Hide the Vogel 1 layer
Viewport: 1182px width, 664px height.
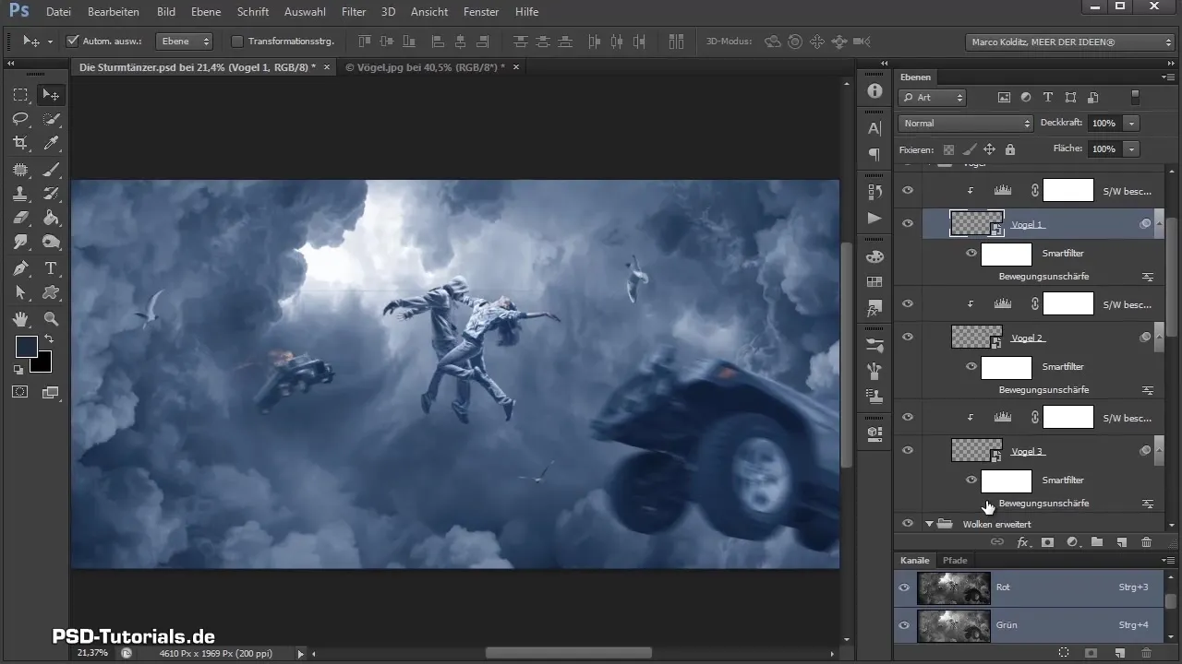(908, 223)
